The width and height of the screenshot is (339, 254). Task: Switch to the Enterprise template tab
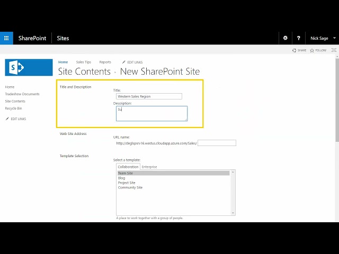coord(149,167)
